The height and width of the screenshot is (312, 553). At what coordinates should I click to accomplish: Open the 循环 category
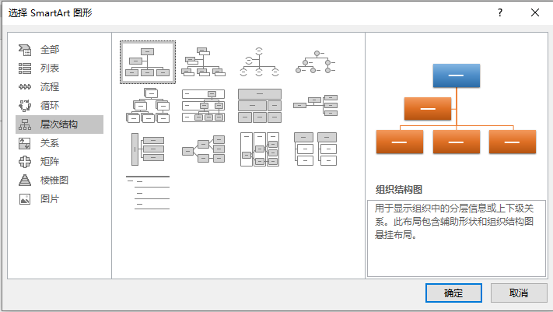pyautogui.click(x=59, y=106)
